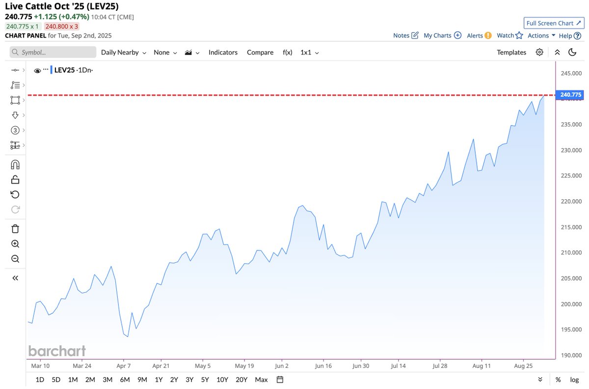Toggle LEV25 series visibility eye icon
This screenshot has width=589, height=389.
click(x=37, y=71)
